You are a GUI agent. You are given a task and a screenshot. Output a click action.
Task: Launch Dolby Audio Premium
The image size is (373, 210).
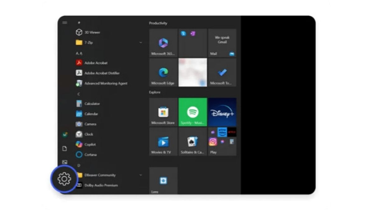[x=97, y=185]
